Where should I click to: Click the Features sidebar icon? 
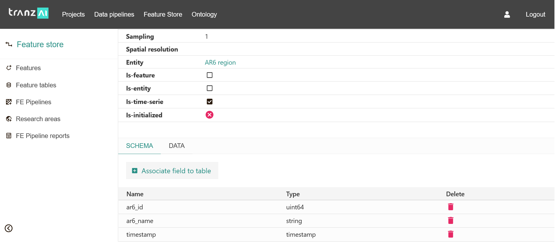point(9,68)
